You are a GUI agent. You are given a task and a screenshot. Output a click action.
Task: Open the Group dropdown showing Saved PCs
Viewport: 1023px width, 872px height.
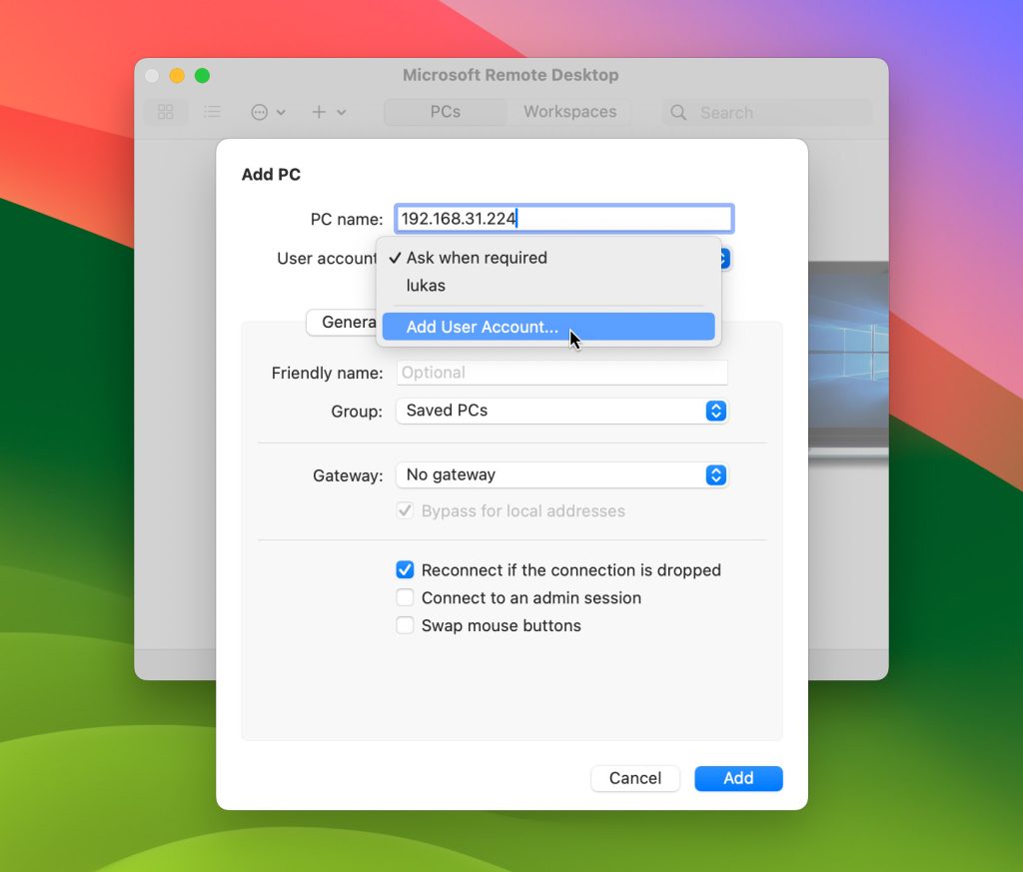coord(561,411)
